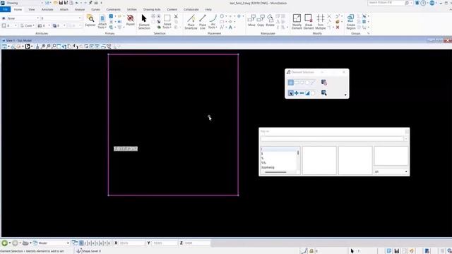This screenshot has width=452, height=254.
Task: Expand the Element Selection dialog arrow
Action: click(x=345, y=95)
